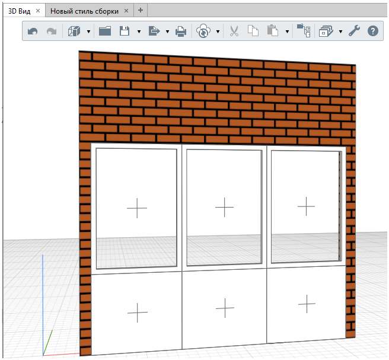Switch to the 3D Вид tab
Screen dimensions: 389x360
tap(19, 11)
